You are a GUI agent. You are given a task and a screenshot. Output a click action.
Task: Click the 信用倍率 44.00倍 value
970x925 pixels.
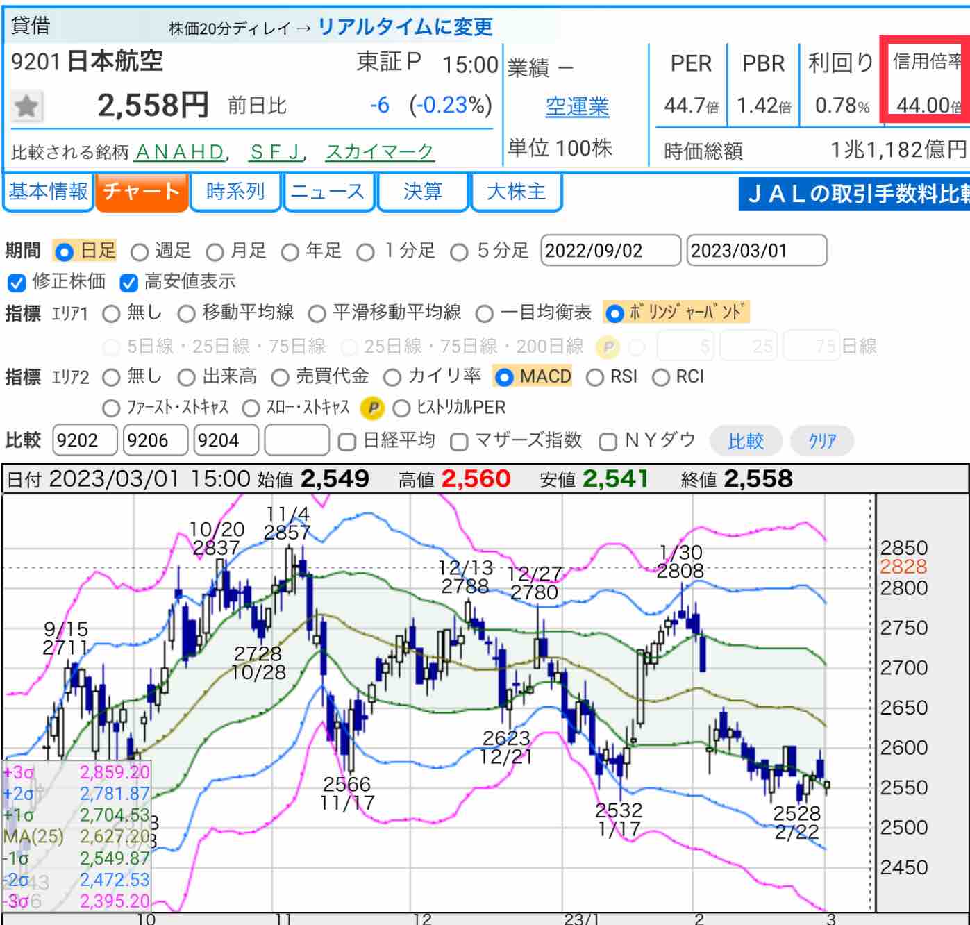coord(930,106)
